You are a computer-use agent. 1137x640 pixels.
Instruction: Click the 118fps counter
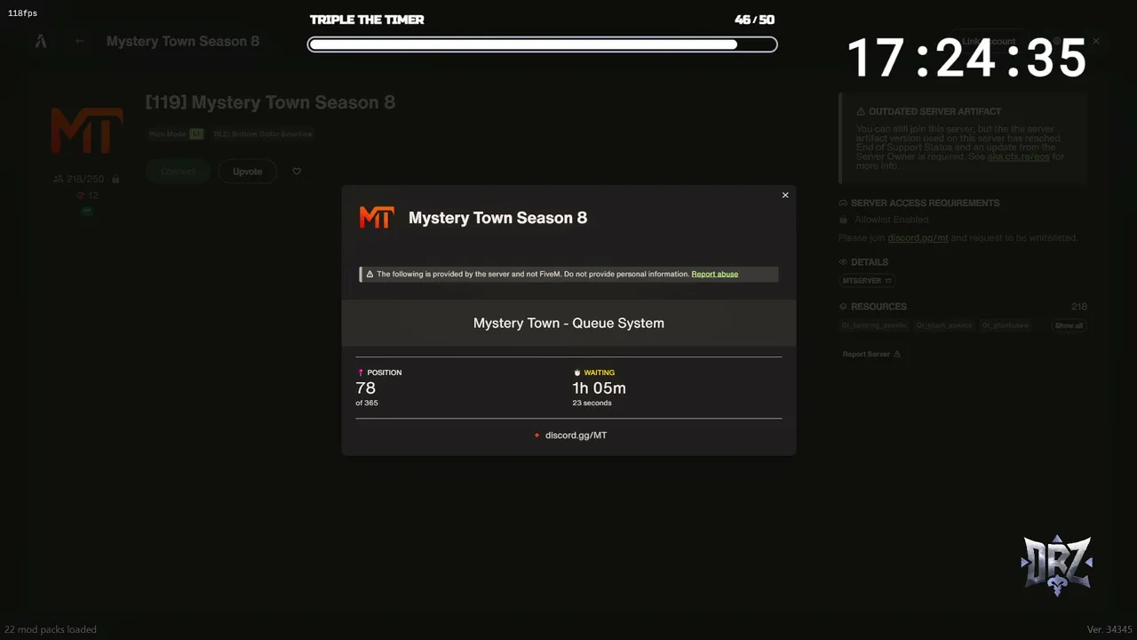pyautogui.click(x=22, y=13)
